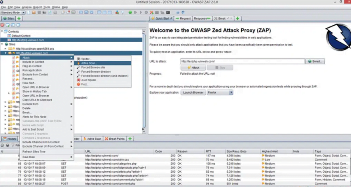Collapse the highlighted testphp.vulnweb.com site node

tap(5, 53)
